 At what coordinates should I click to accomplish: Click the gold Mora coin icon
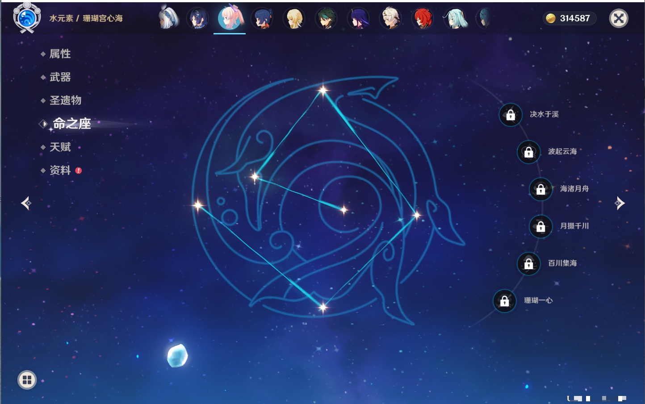(551, 18)
